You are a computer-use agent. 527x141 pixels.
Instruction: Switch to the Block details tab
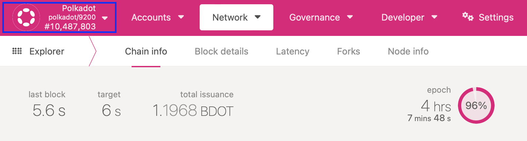(221, 52)
